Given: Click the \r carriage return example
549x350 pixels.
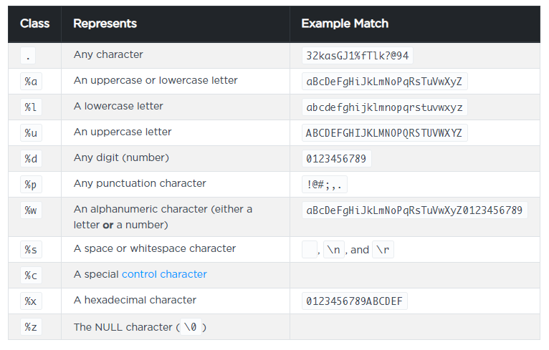Looking at the screenshot, I should [x=383, y=250].
